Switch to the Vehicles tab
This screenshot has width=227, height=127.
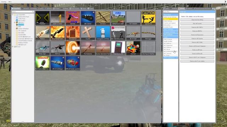coord(48,8)
